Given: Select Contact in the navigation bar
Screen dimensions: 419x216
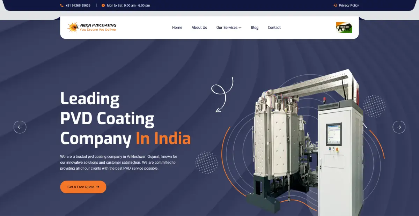Looking at the screenshot, I should pos(274,28).
